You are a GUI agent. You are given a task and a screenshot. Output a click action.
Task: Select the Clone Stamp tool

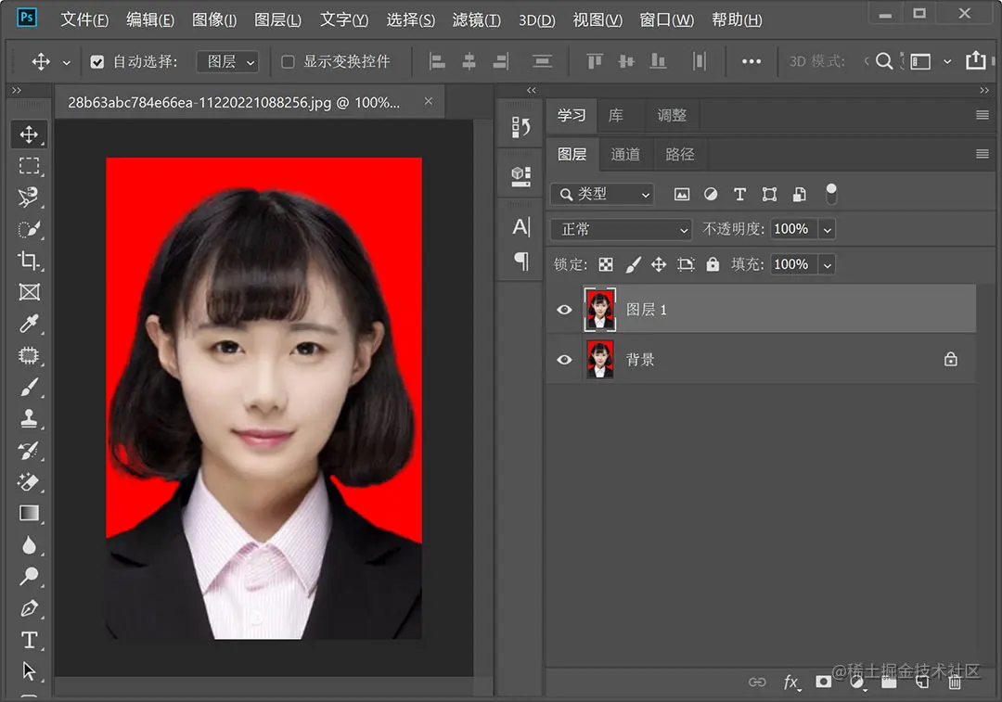tap(29, 418)
